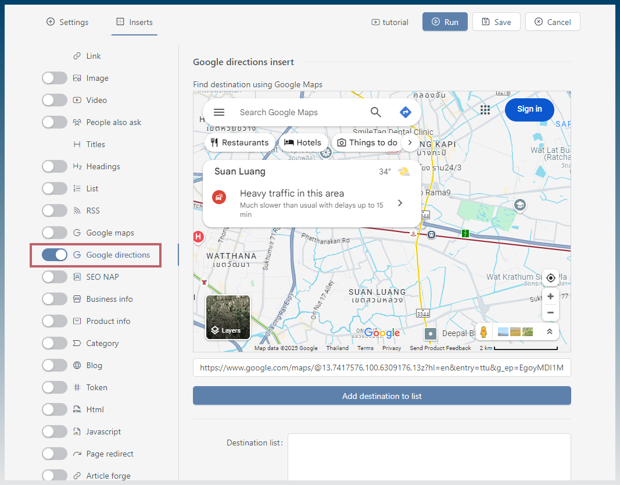Click the Product info icon

click(x=77, y=321)
